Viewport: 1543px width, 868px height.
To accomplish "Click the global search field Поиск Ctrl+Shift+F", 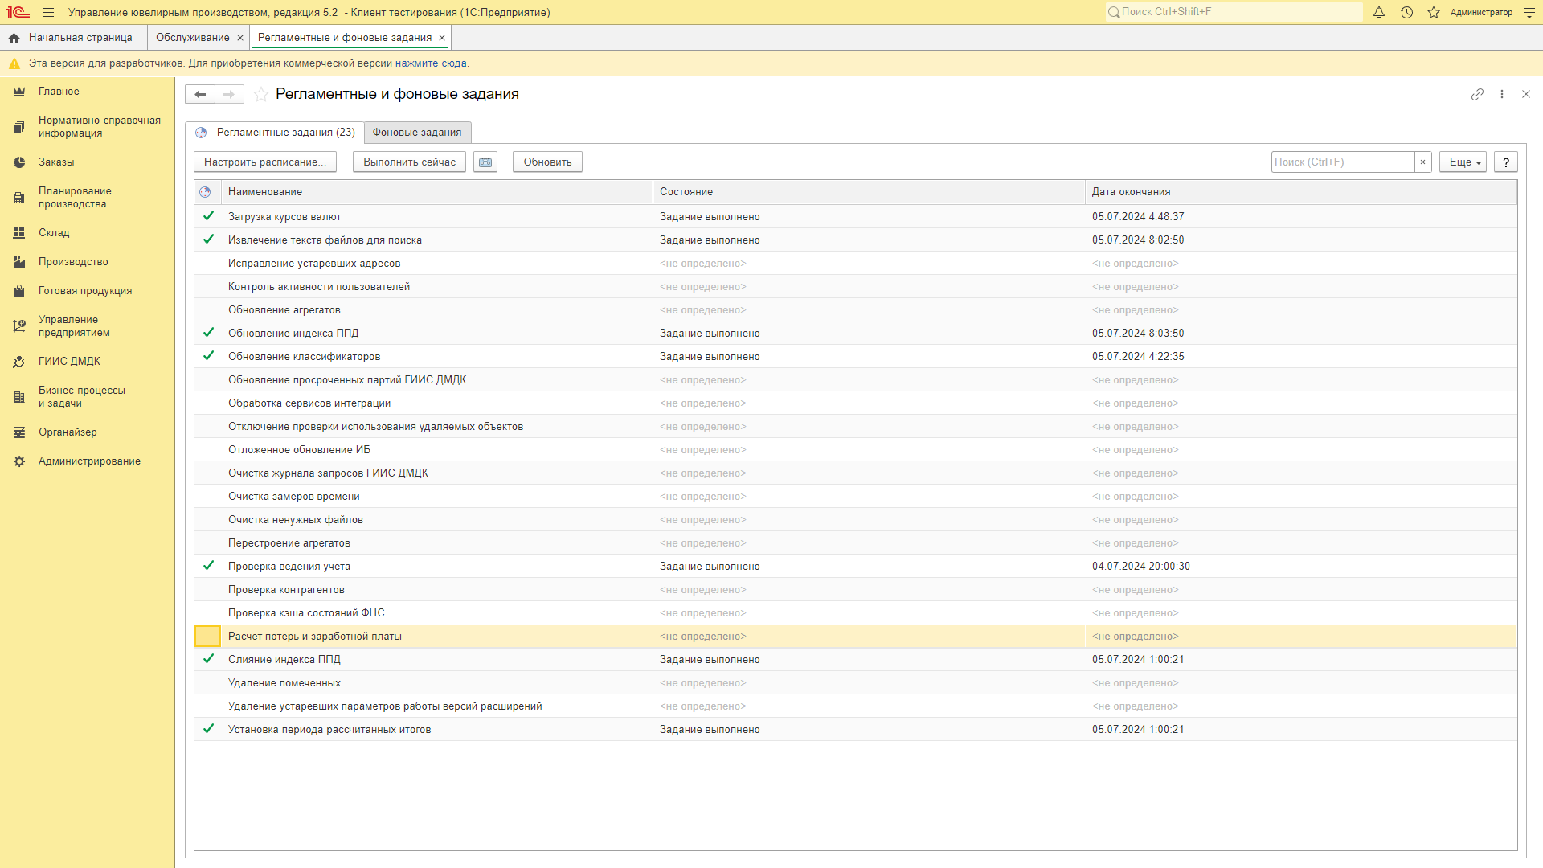I will coord(1234,12).
